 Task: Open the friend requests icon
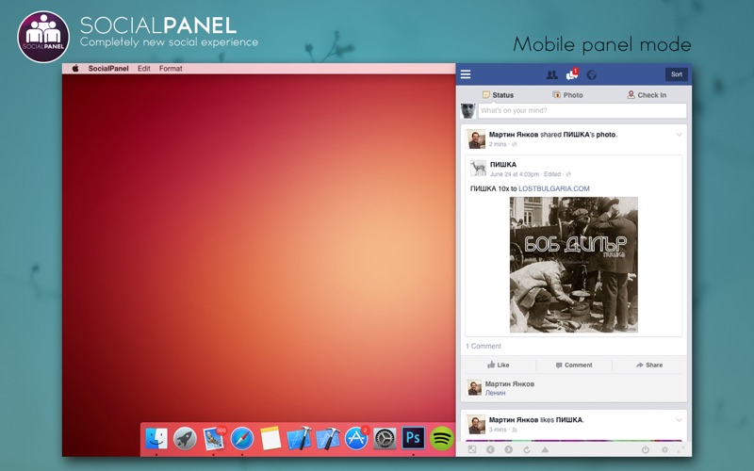point(552,75)
